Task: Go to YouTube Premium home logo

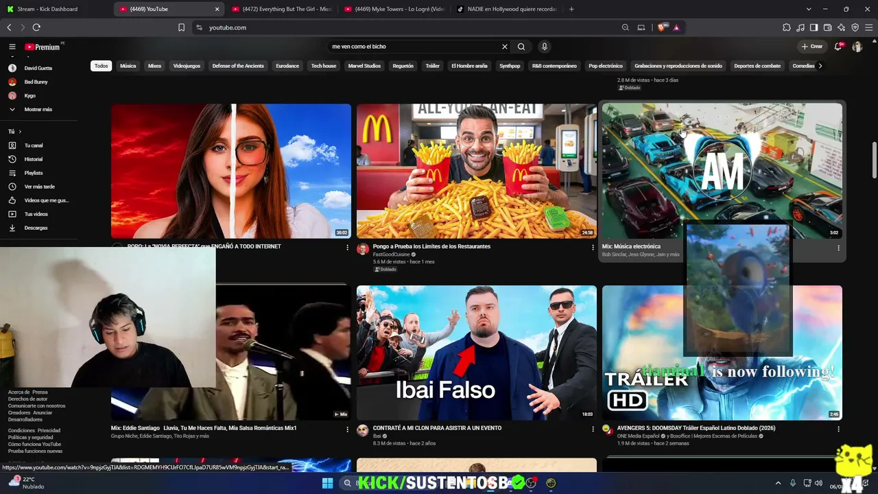Action: tap(43, 47)
